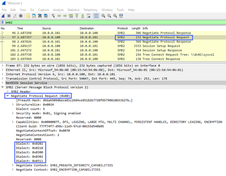Toggle packet list colorization
The width and height of the screenshot is (226, 176).
click(x=96, y=16)
